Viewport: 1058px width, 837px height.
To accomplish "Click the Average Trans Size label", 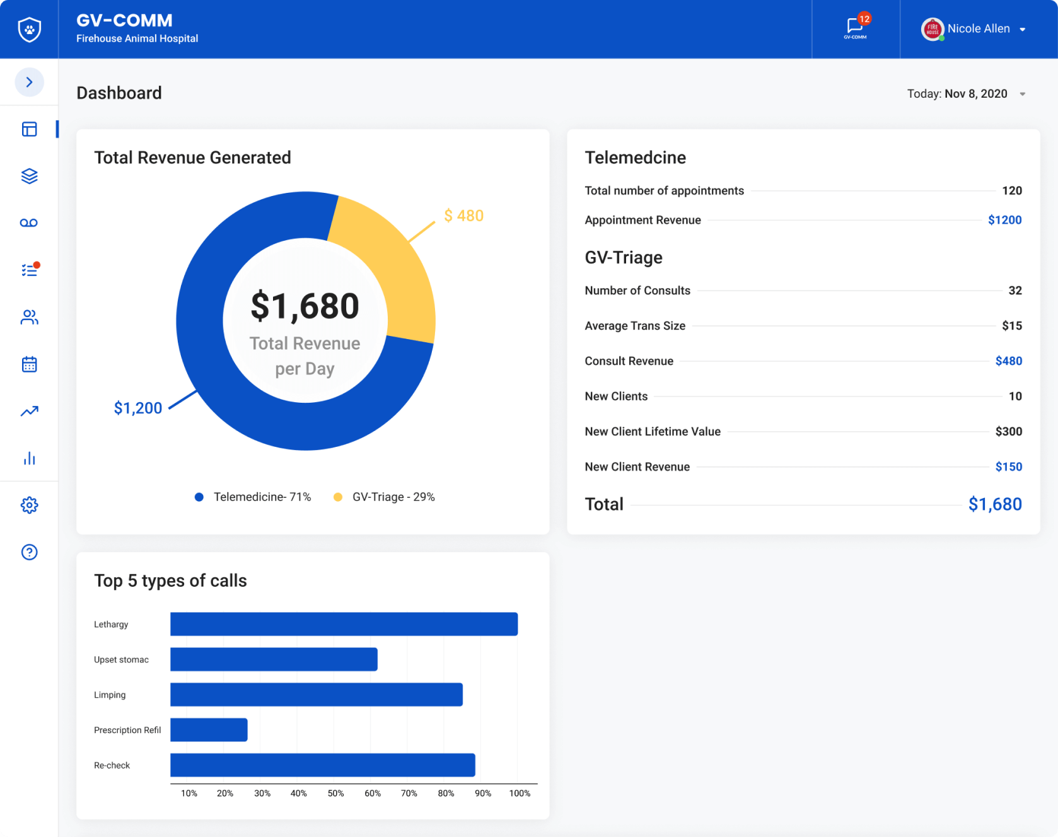I will [635, 326].
